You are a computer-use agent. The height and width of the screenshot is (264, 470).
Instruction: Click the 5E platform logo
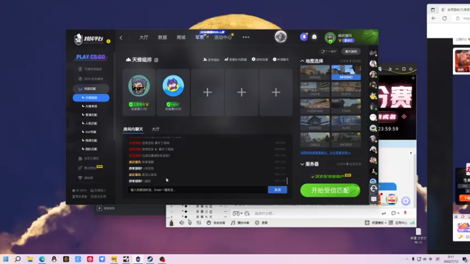(89, 39)
